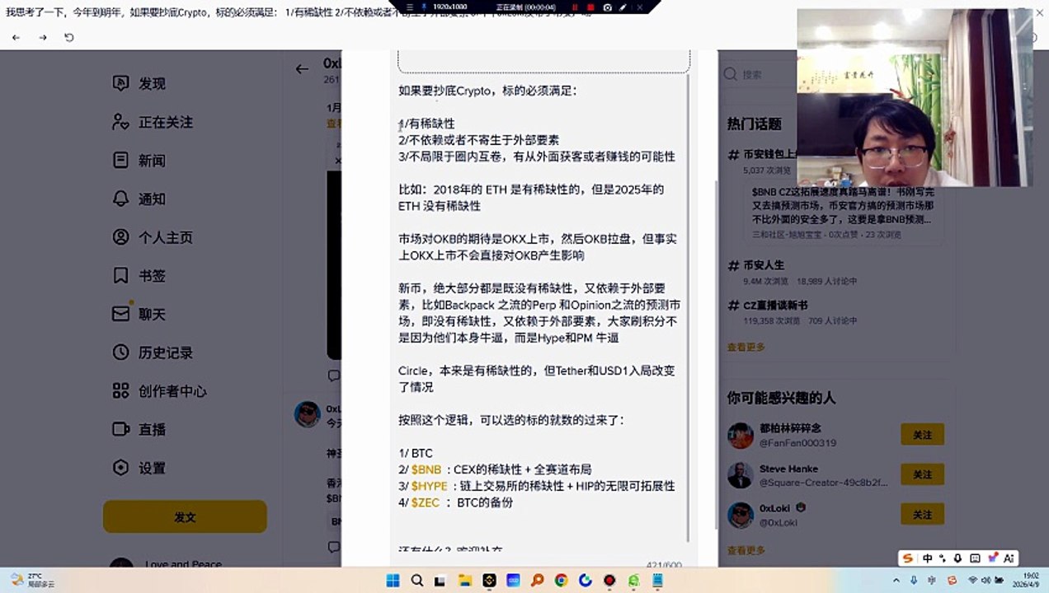The width and height of the screenshot is (1049, 593).
Task: Take a screenshot with recorder camera icon
Action: point(608,7)
